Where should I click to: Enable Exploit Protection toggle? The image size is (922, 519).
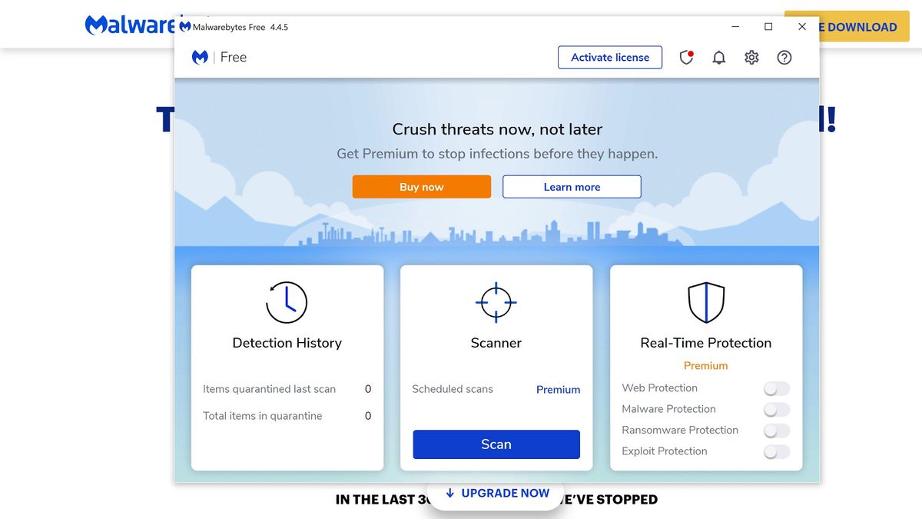point(777,452)
